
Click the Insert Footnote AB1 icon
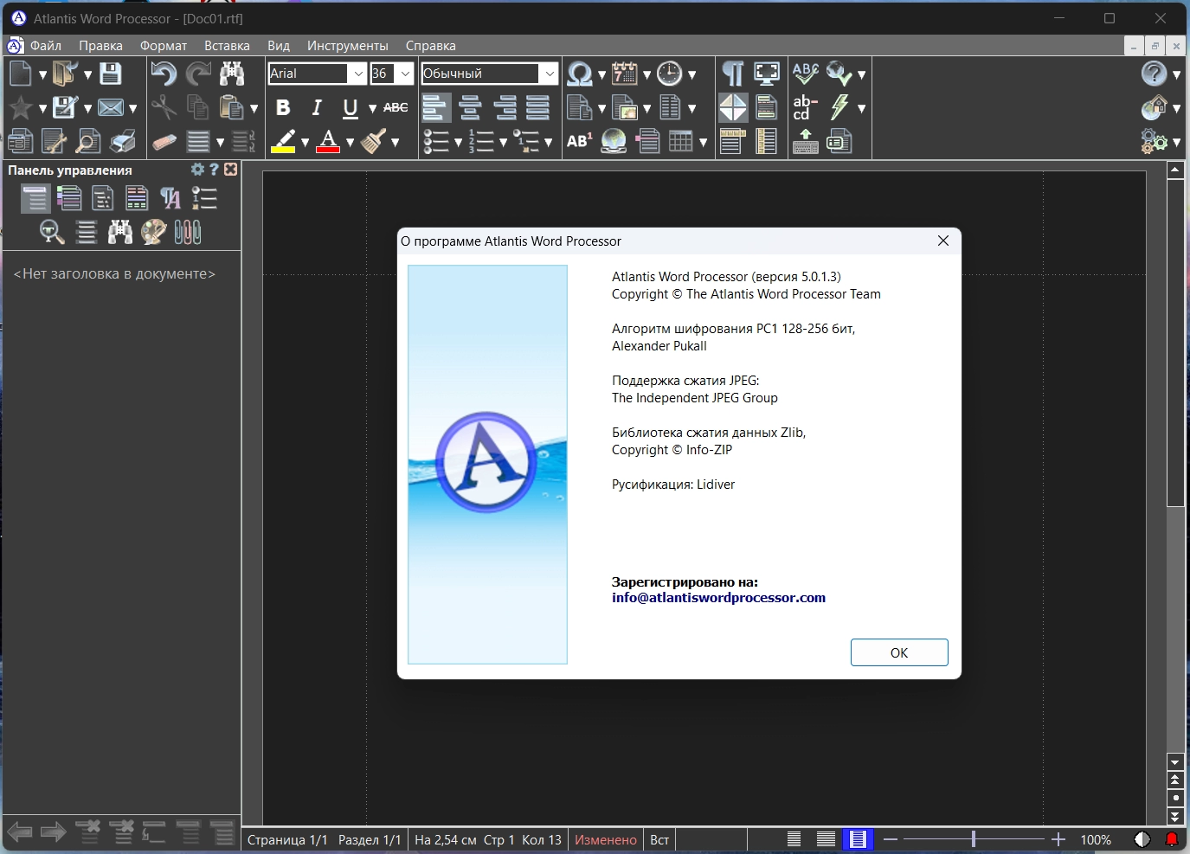click(x=579, y=141)
